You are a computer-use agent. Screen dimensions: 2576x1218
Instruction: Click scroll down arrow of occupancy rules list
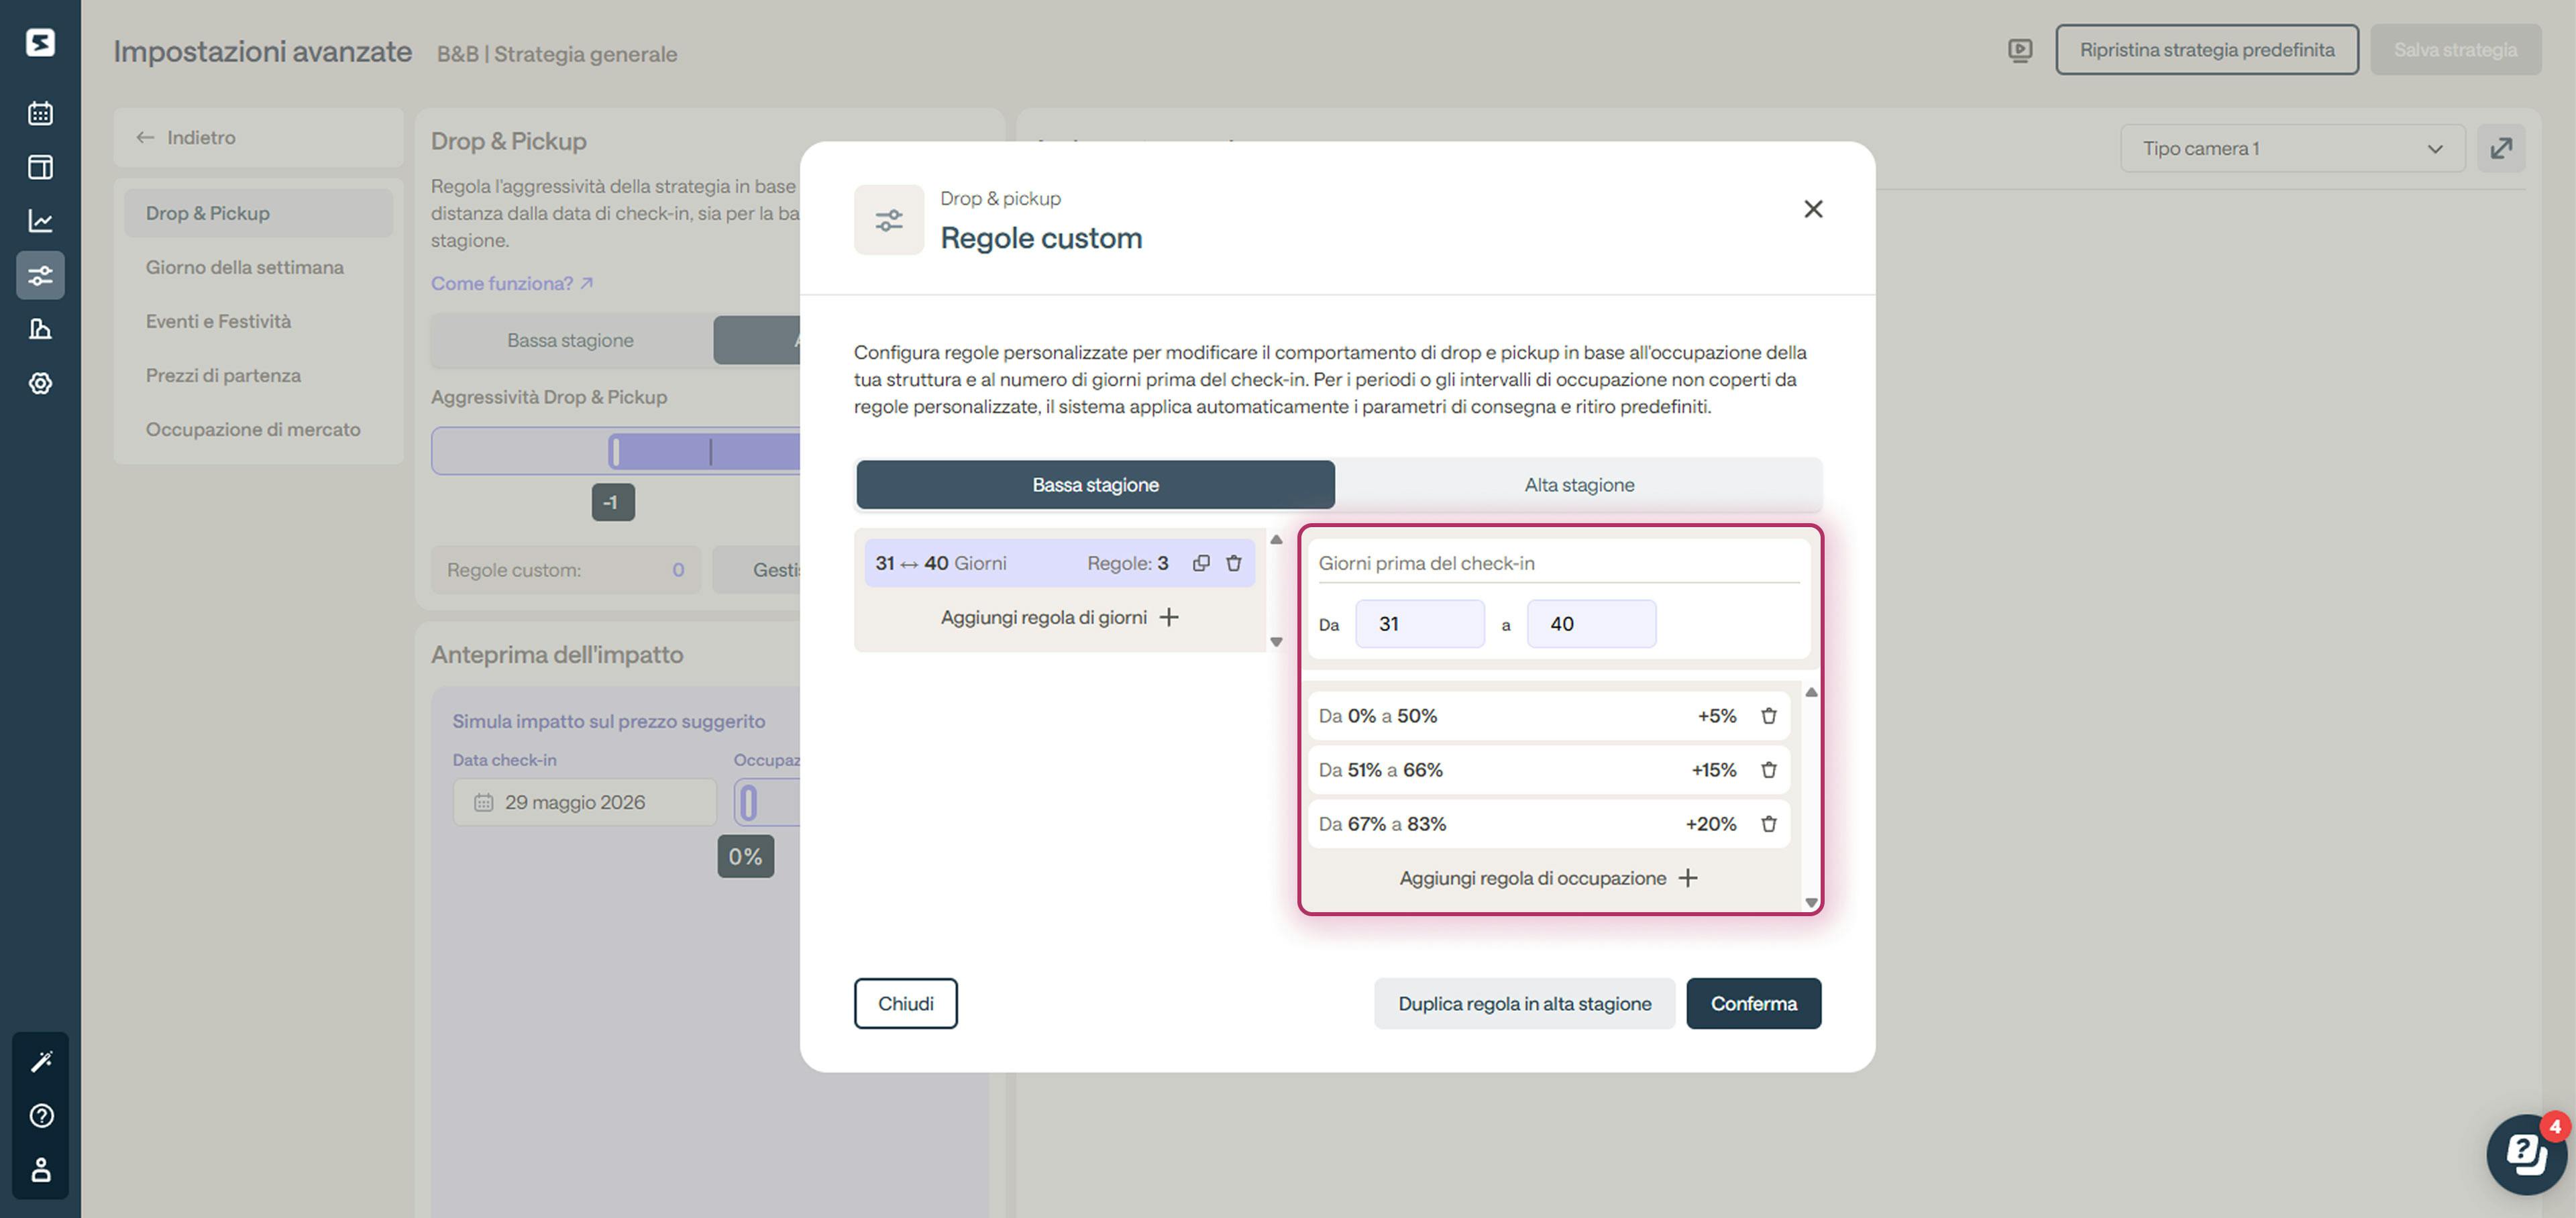pos(1811,903)
